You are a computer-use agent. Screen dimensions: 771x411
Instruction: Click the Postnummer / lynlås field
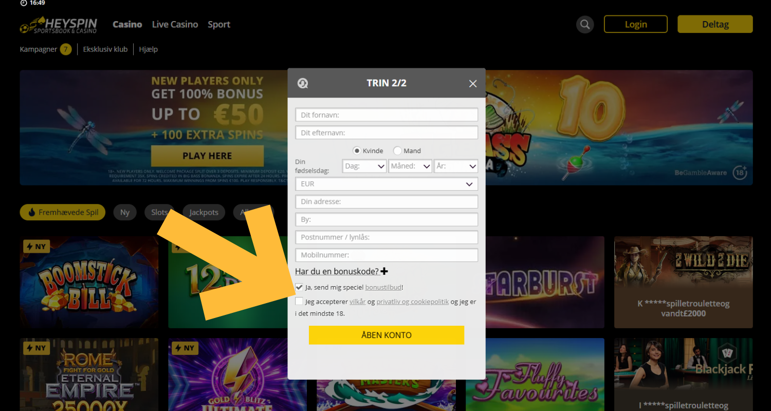387,237
